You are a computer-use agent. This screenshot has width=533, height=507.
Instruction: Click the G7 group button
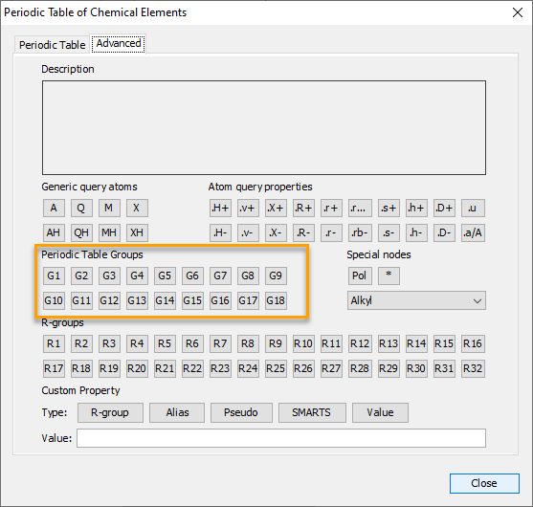tap(220, 276)
